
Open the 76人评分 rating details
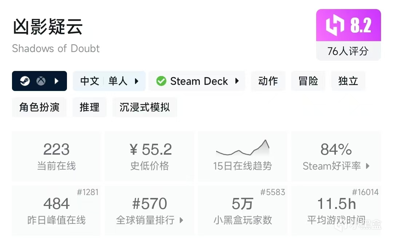[348, 51]
